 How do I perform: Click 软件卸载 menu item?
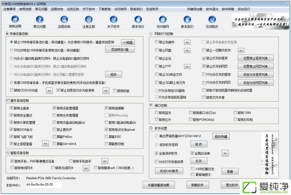228,9
